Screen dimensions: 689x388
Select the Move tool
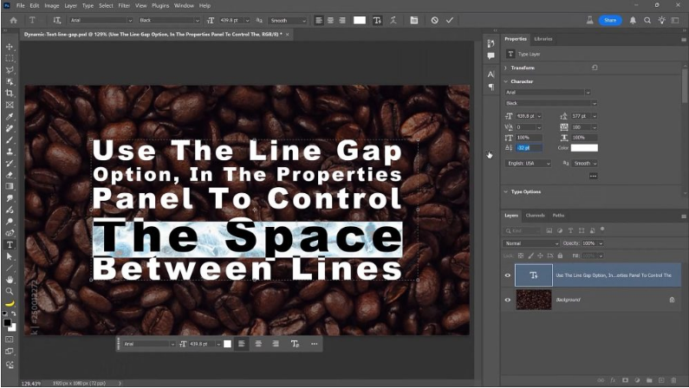click(10, 47)
